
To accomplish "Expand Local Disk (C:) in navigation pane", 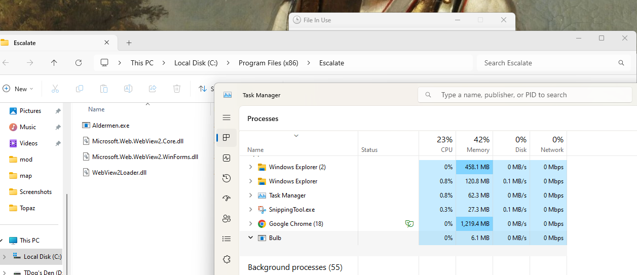I will pyautogui.click(x=5, y=257).
